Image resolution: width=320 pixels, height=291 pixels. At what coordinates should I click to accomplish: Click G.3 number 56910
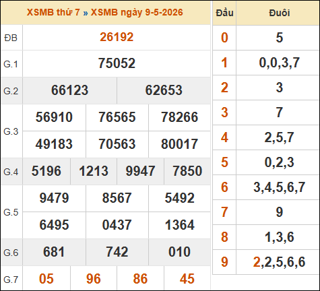[54, 117]
